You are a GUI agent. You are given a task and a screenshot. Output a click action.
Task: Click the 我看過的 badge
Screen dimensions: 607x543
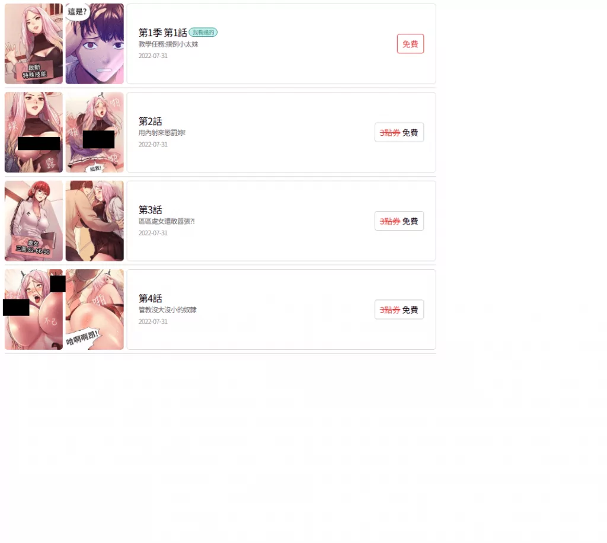[203, 33]
